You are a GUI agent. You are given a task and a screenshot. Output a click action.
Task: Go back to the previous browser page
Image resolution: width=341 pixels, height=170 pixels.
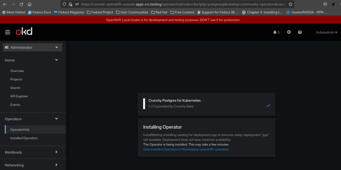tap(5, 4)
